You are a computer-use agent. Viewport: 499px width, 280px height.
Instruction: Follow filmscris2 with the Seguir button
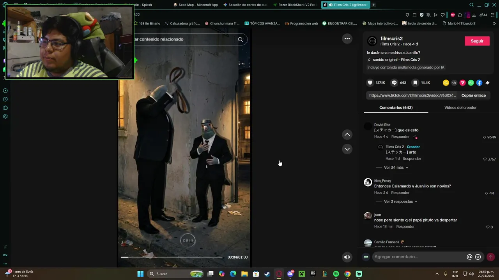click(x=477, y=41)
